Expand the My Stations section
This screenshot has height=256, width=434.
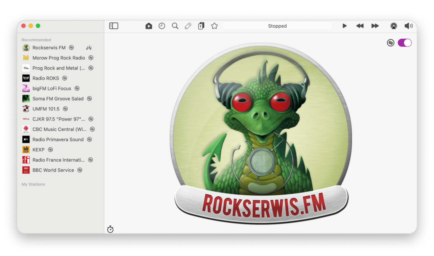click(x=33, y=184)
